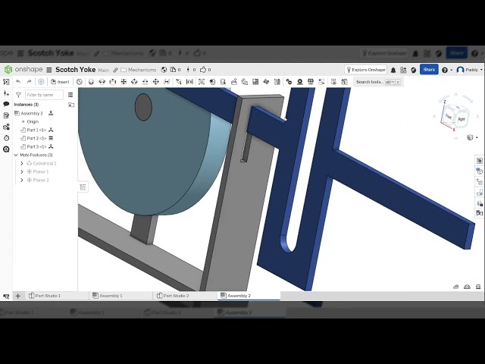Screen dimensions: 485x364
Task: Click the Share button
Action: 429,70
